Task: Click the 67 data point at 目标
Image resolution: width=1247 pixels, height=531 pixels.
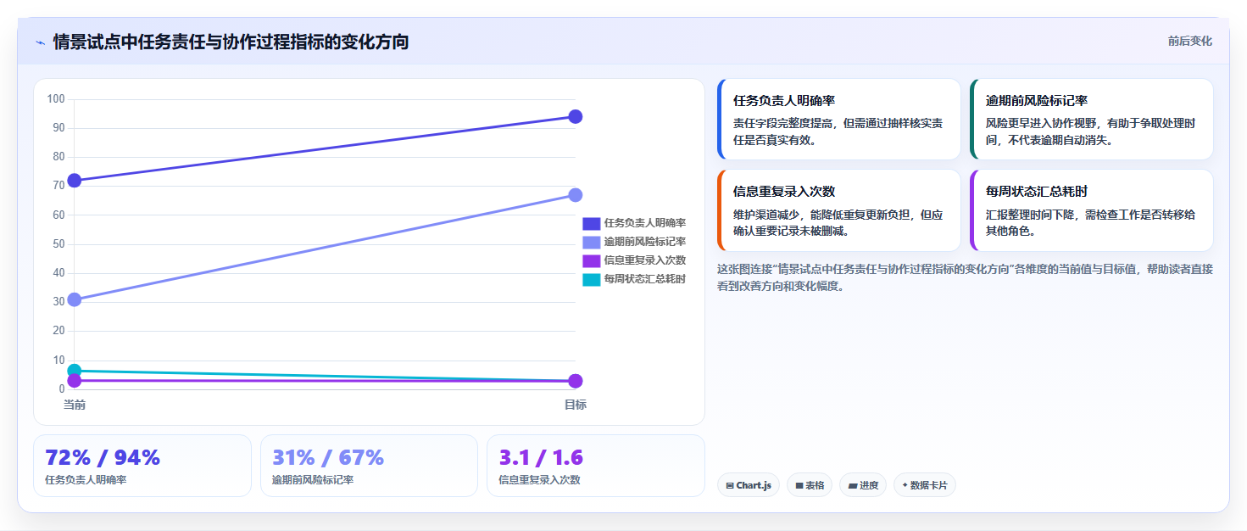Action: coord(576,195)
